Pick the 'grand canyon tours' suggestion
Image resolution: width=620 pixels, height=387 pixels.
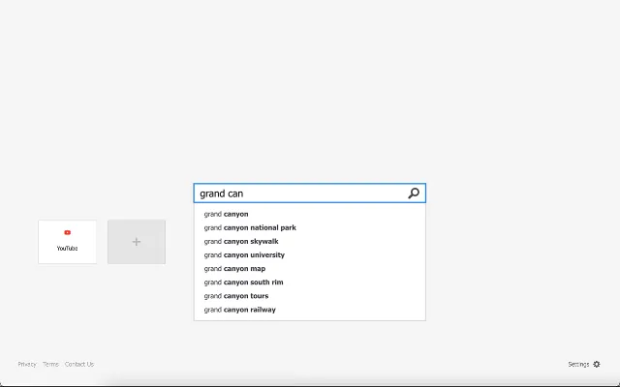click(310, 296)
